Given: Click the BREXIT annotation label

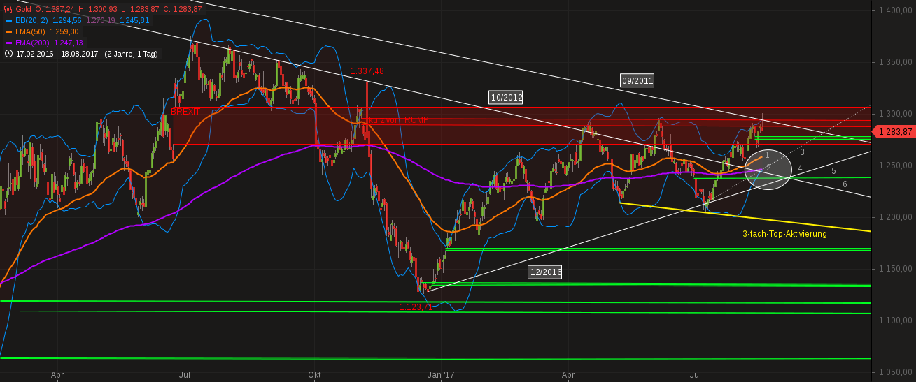Looking at the screenshot, I should tap(185, 112).
